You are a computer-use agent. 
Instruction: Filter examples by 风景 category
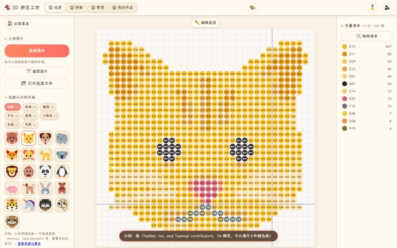click(x=30, y=125)
